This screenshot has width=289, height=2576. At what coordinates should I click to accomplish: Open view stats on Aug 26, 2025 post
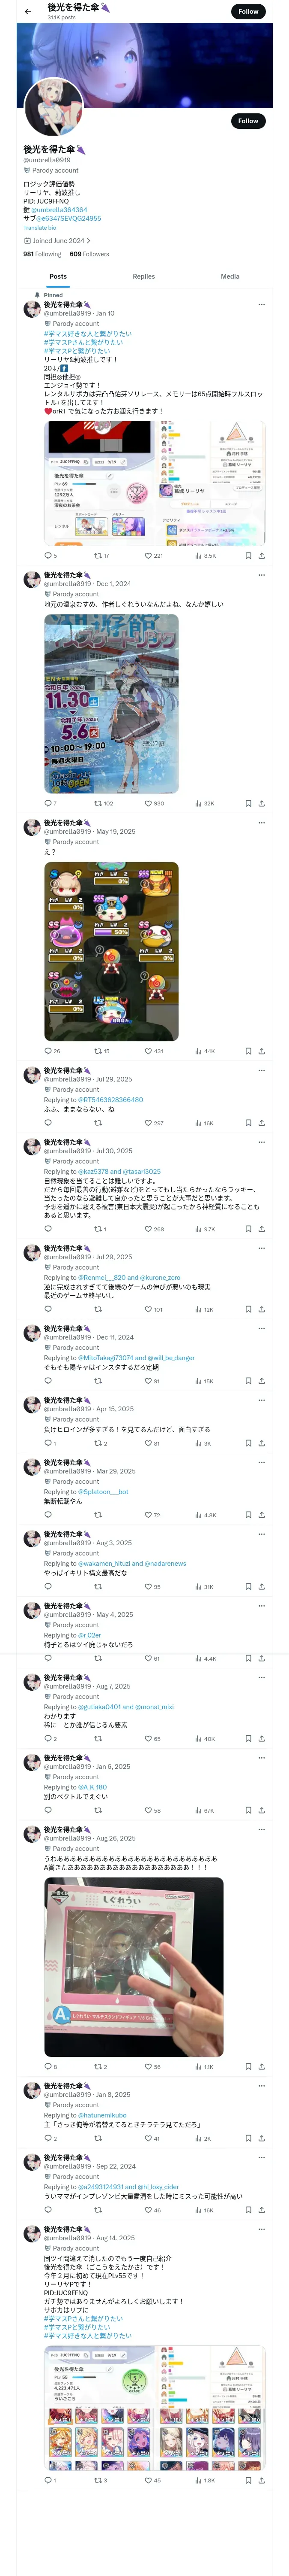(198, 2038)
